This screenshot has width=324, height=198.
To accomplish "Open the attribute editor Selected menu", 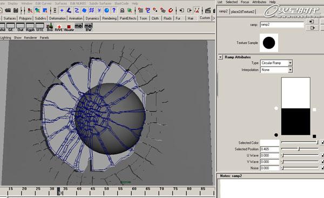I will click(x=232, y=2).
